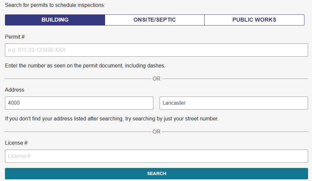Click the street number field containing 4000
Viewport: 312px width, 181px height.
[x=79, y=103]
